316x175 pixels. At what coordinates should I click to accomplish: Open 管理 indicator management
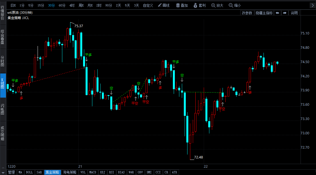(x=12, y=172)
